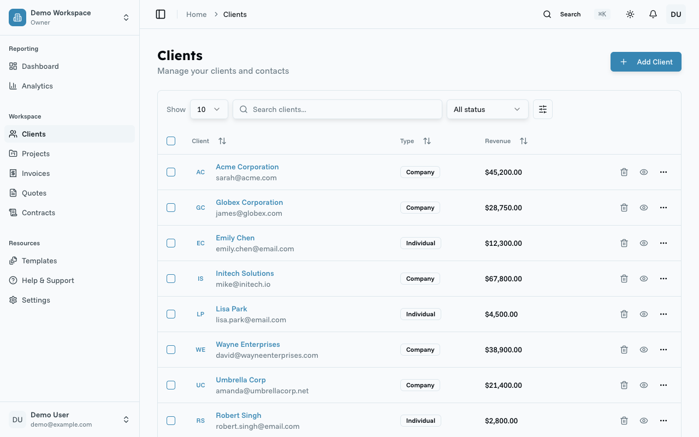
Task: Delete Initech Solutions with trash icon
Action: click(624, 279)
